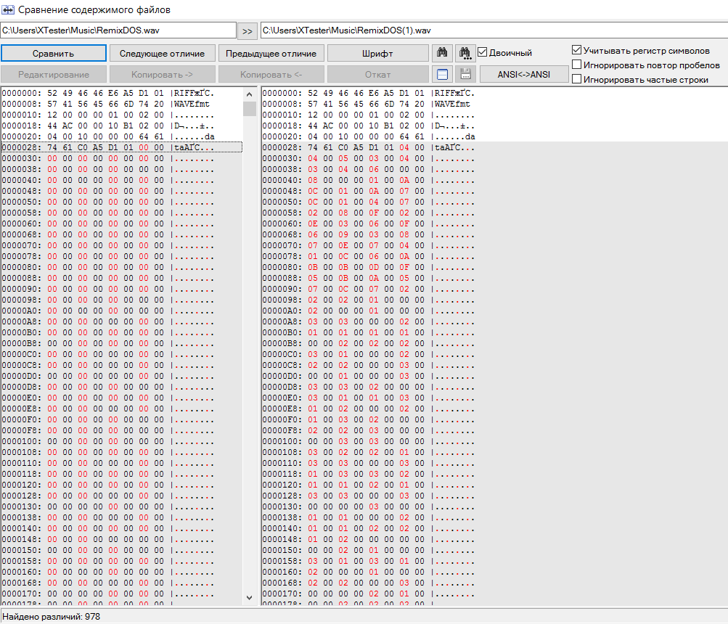Enable Игнорировать повтор пробелов option

pos(577,65)
